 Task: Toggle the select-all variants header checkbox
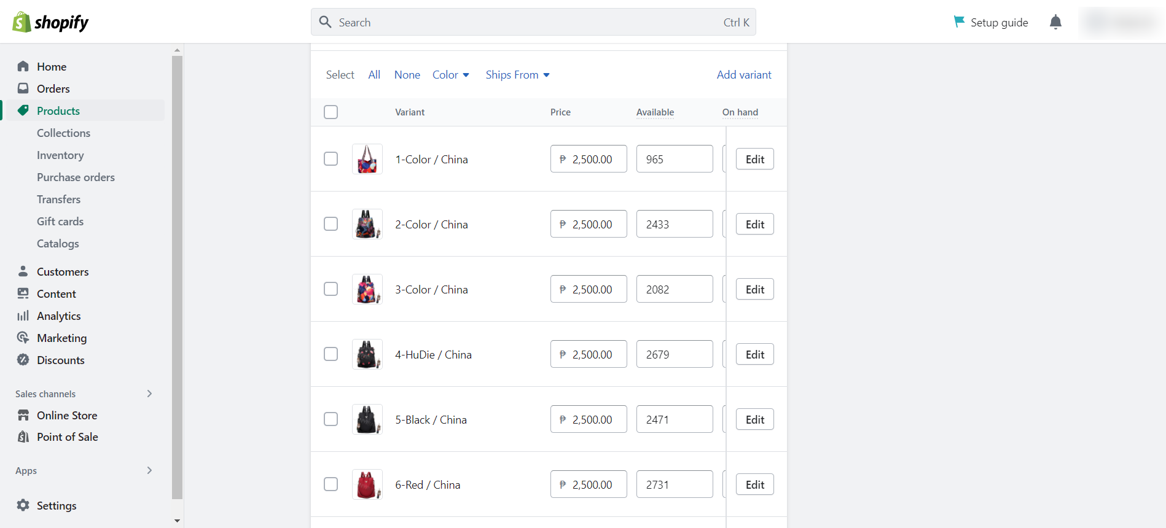point(331,112)
